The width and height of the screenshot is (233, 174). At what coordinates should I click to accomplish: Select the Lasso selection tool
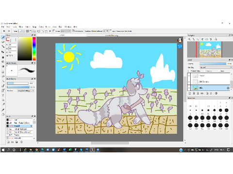[3, 76]
